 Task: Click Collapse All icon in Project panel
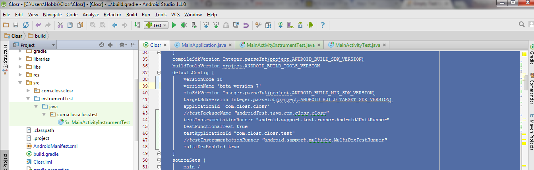111,45
